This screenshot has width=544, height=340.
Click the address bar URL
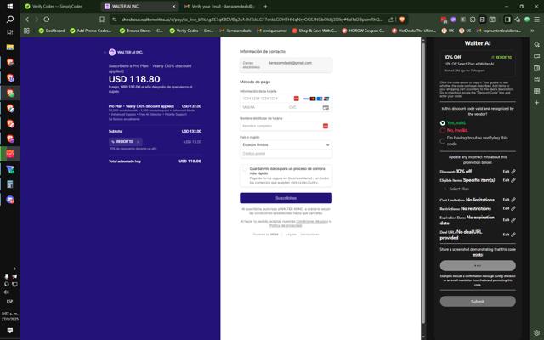[252, 20]
